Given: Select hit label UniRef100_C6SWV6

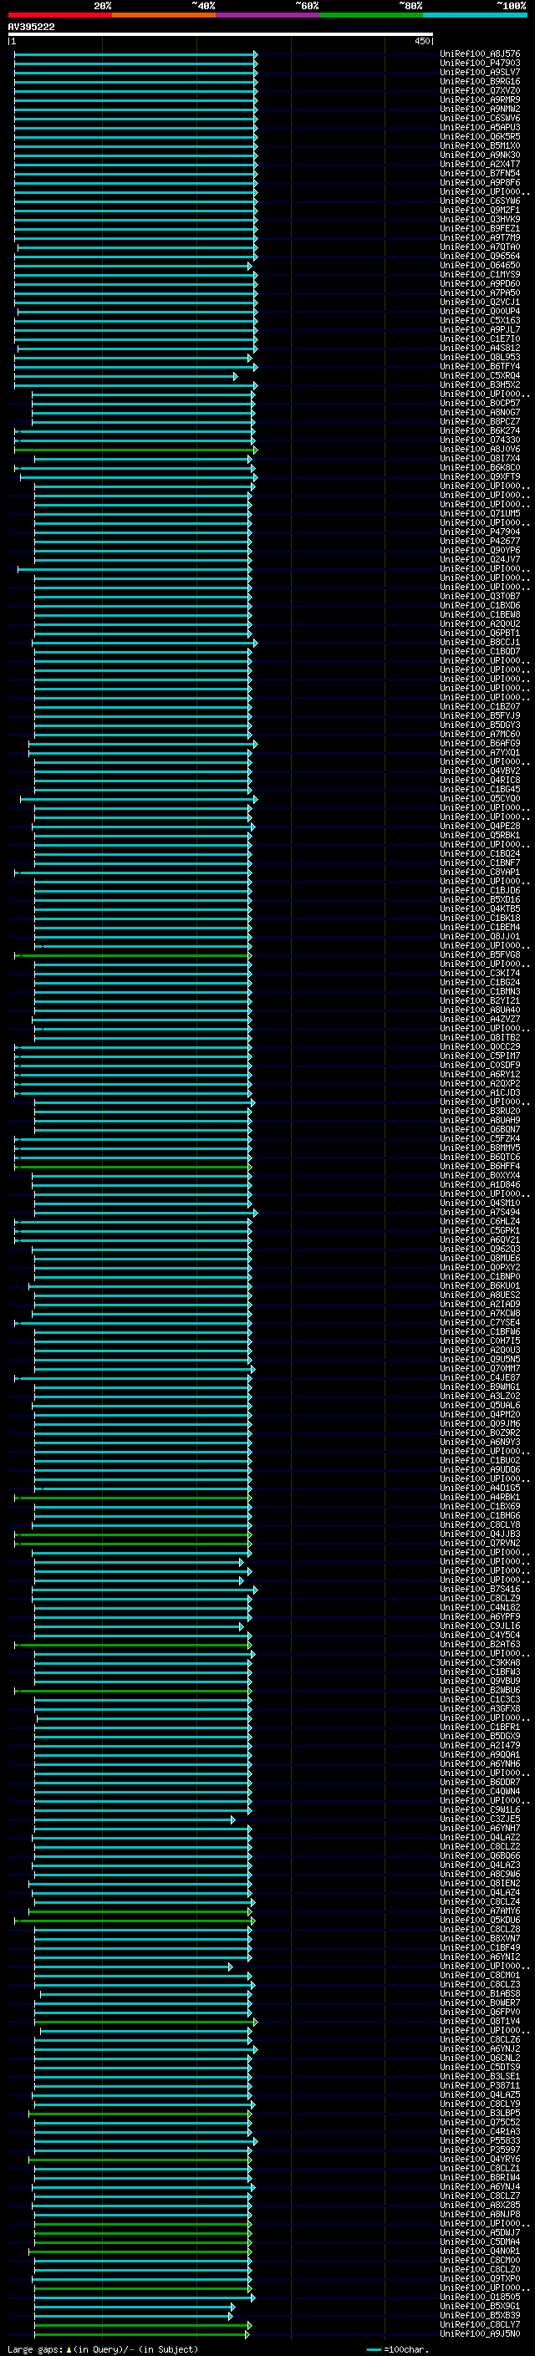Looking at the screenshot, I should pos(480,118).
